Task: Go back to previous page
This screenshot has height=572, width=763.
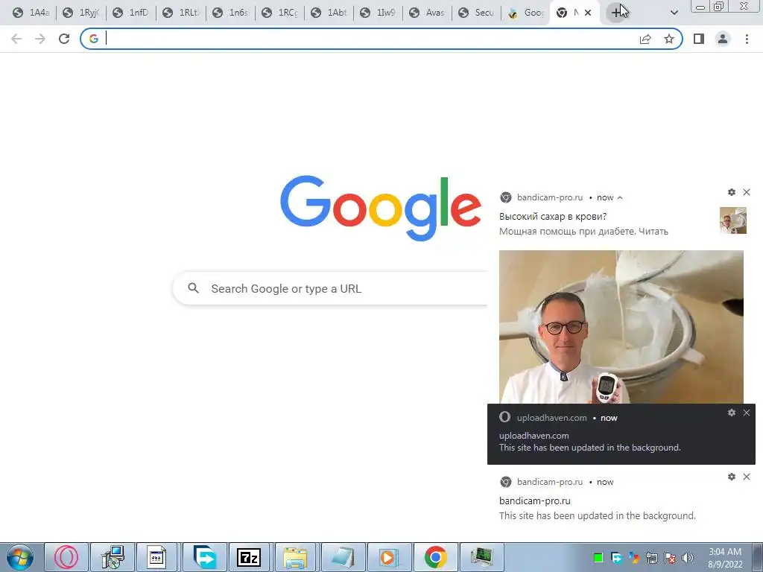Action: coord(16,39)
